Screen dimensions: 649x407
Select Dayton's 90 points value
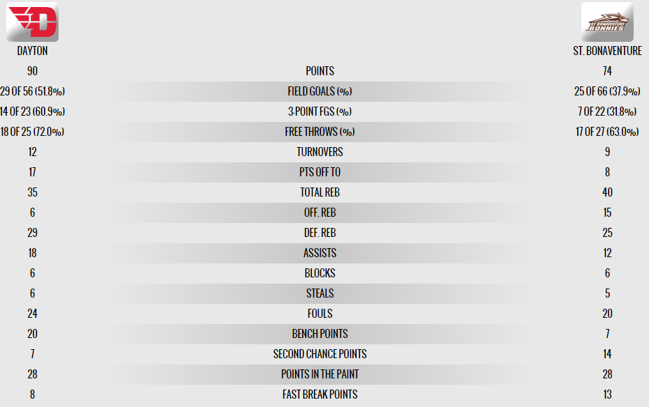pos(32,71)
